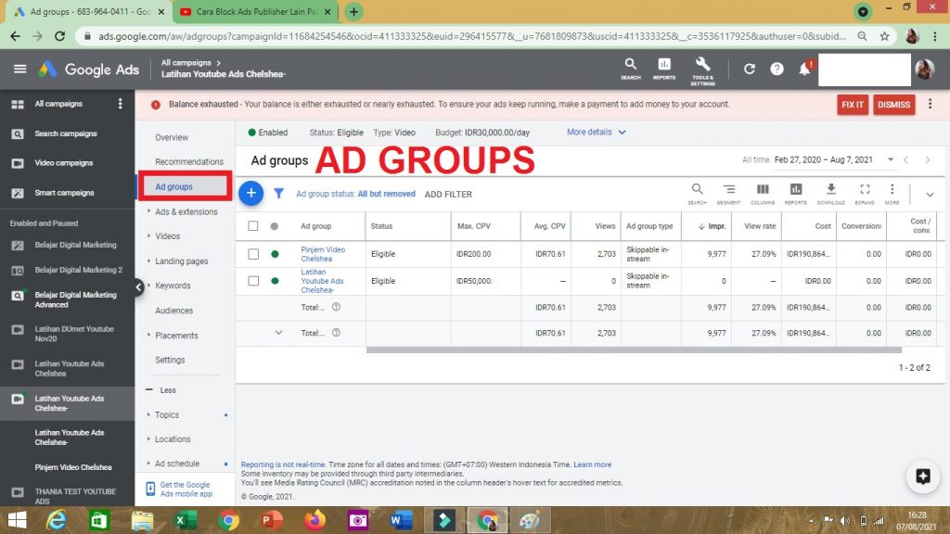
Task: Go to the Overview page
Action: [172, 137]
